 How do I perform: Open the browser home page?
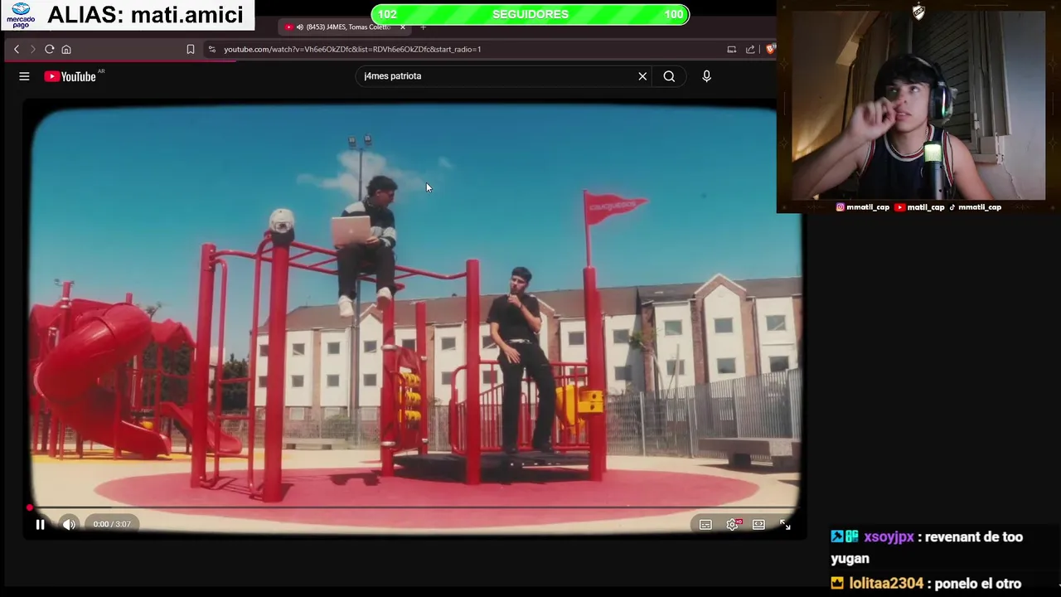(66, 49)
